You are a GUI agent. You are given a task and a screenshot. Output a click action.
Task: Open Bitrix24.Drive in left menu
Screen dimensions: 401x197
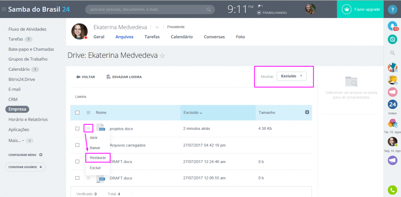point(22,79)
